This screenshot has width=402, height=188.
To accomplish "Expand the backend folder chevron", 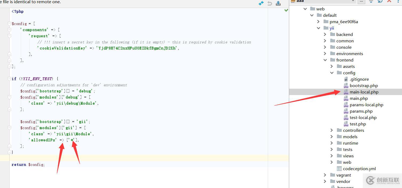I will [325, 34].
